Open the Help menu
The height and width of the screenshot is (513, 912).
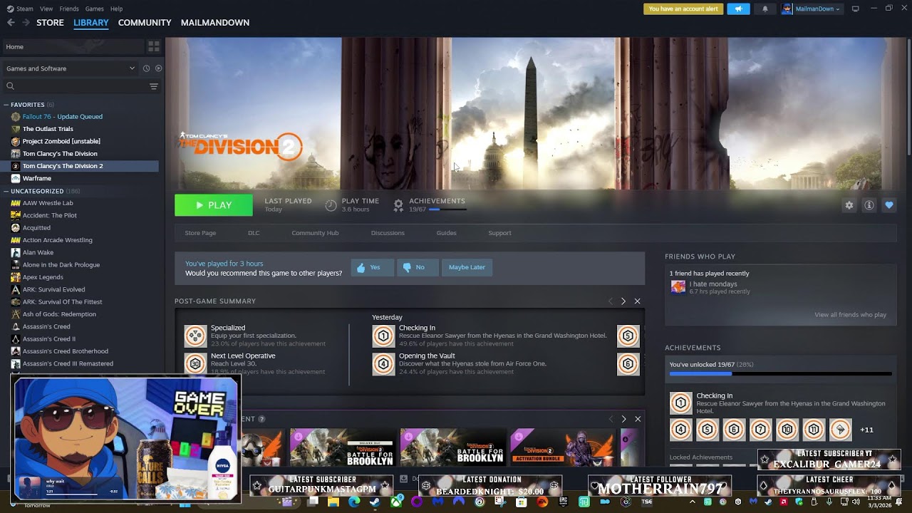[x=116, y=9]
